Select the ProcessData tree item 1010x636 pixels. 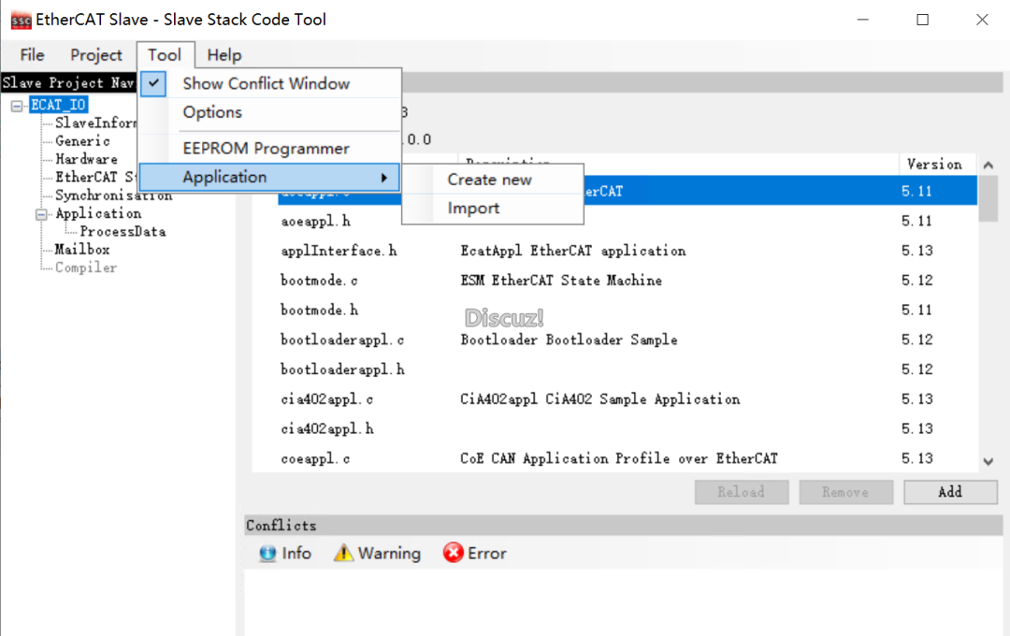pyautogui.click(x=123, y=232)
